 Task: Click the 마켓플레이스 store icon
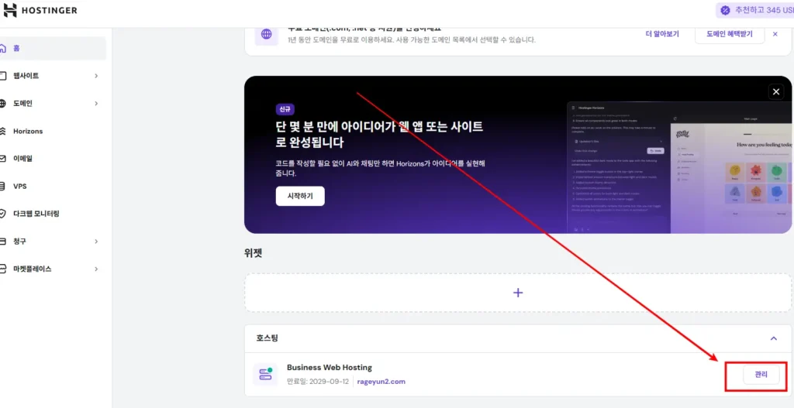(3, 269)
